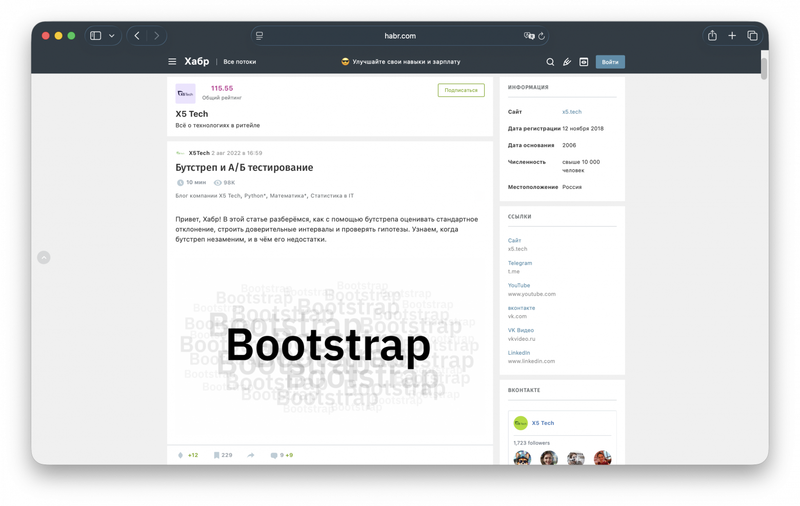
Task: Click the page vertical scrollbar
Action: click(x=764, y=69)
